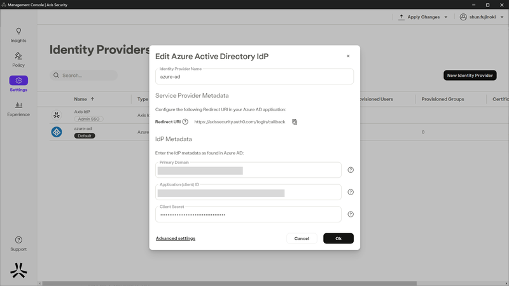Open the Experience section in the sidebar
This screenshot has width=509, height=286.
tap(18, 109)
